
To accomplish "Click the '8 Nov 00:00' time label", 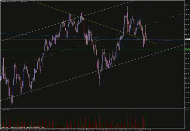I will tap(147, 130).
